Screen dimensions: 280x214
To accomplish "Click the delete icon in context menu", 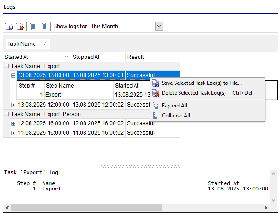I will 155,93.
